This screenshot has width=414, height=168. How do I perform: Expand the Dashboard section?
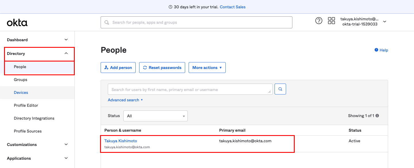[x=66, y=40]
